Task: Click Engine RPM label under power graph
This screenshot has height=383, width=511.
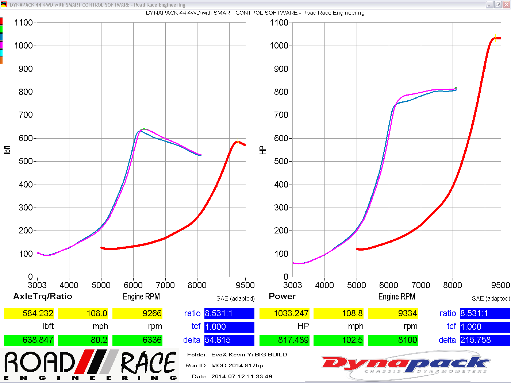Action: coord(397,297)
